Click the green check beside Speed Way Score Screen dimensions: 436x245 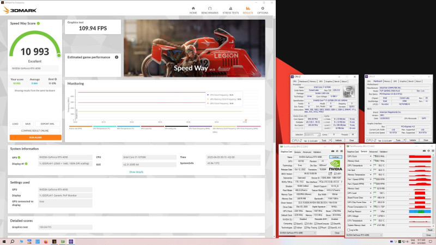[x=38, y=23]
